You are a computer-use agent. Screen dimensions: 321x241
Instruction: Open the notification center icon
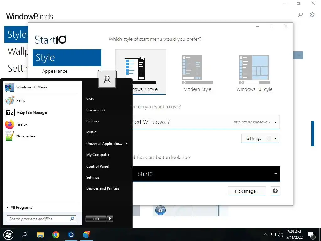pos(311,235)
